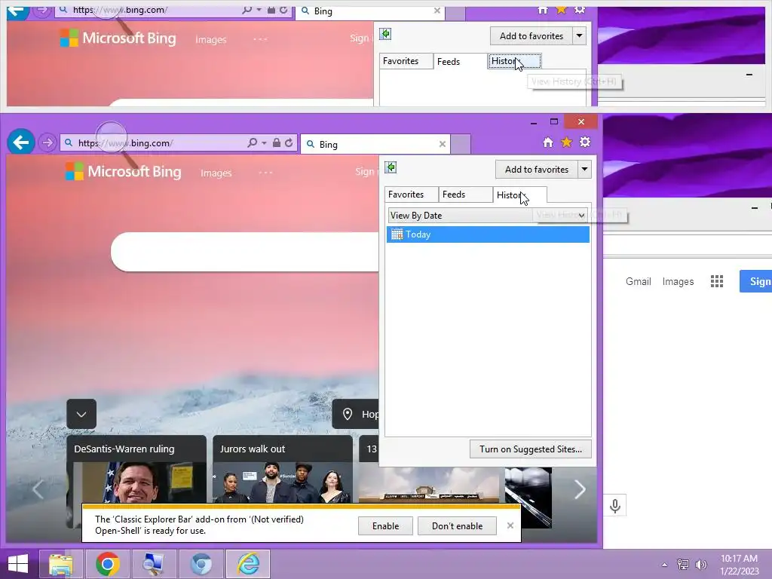This screenshot has height=579, width=772.
Task: Click the network icon in the system tray
Action: pyautogui.click(x=683, y=564)
